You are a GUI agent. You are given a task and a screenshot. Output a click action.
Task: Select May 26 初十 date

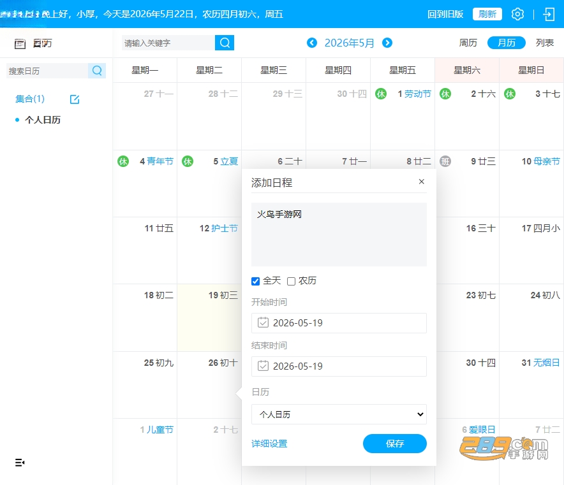(223, 363)
